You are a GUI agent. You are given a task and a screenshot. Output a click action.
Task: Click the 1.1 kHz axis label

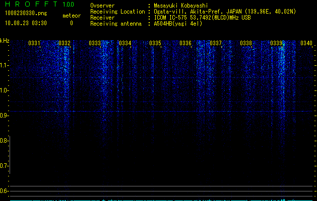(4, 65)
